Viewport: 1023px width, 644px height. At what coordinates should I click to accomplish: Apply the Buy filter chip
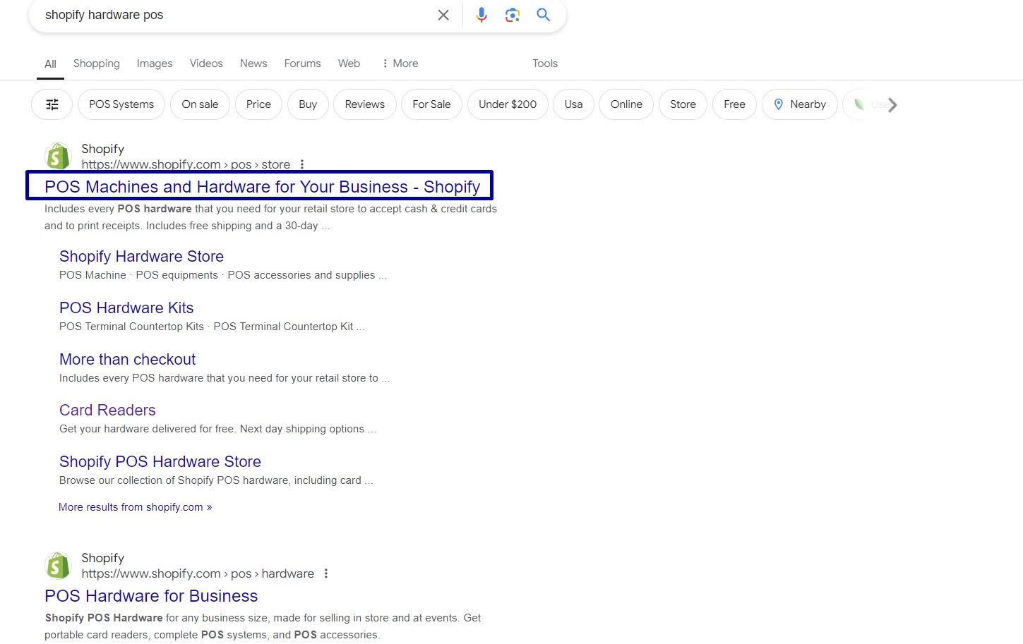point(308,104)
